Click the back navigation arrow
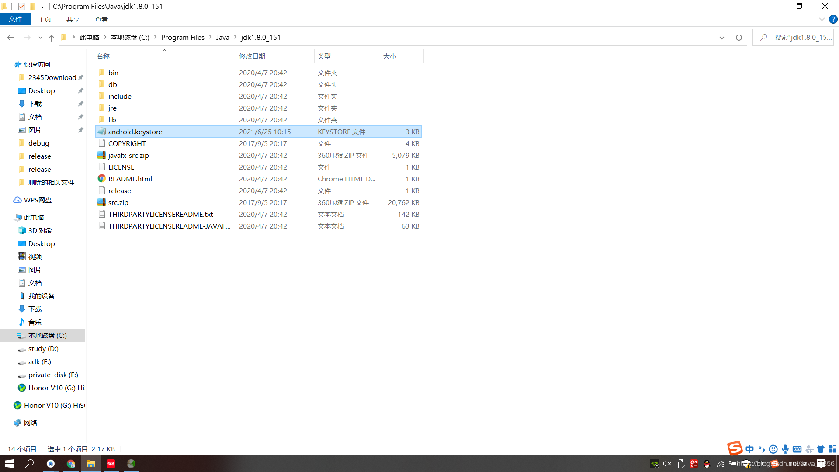839x472 pixels. coord(11,37)
